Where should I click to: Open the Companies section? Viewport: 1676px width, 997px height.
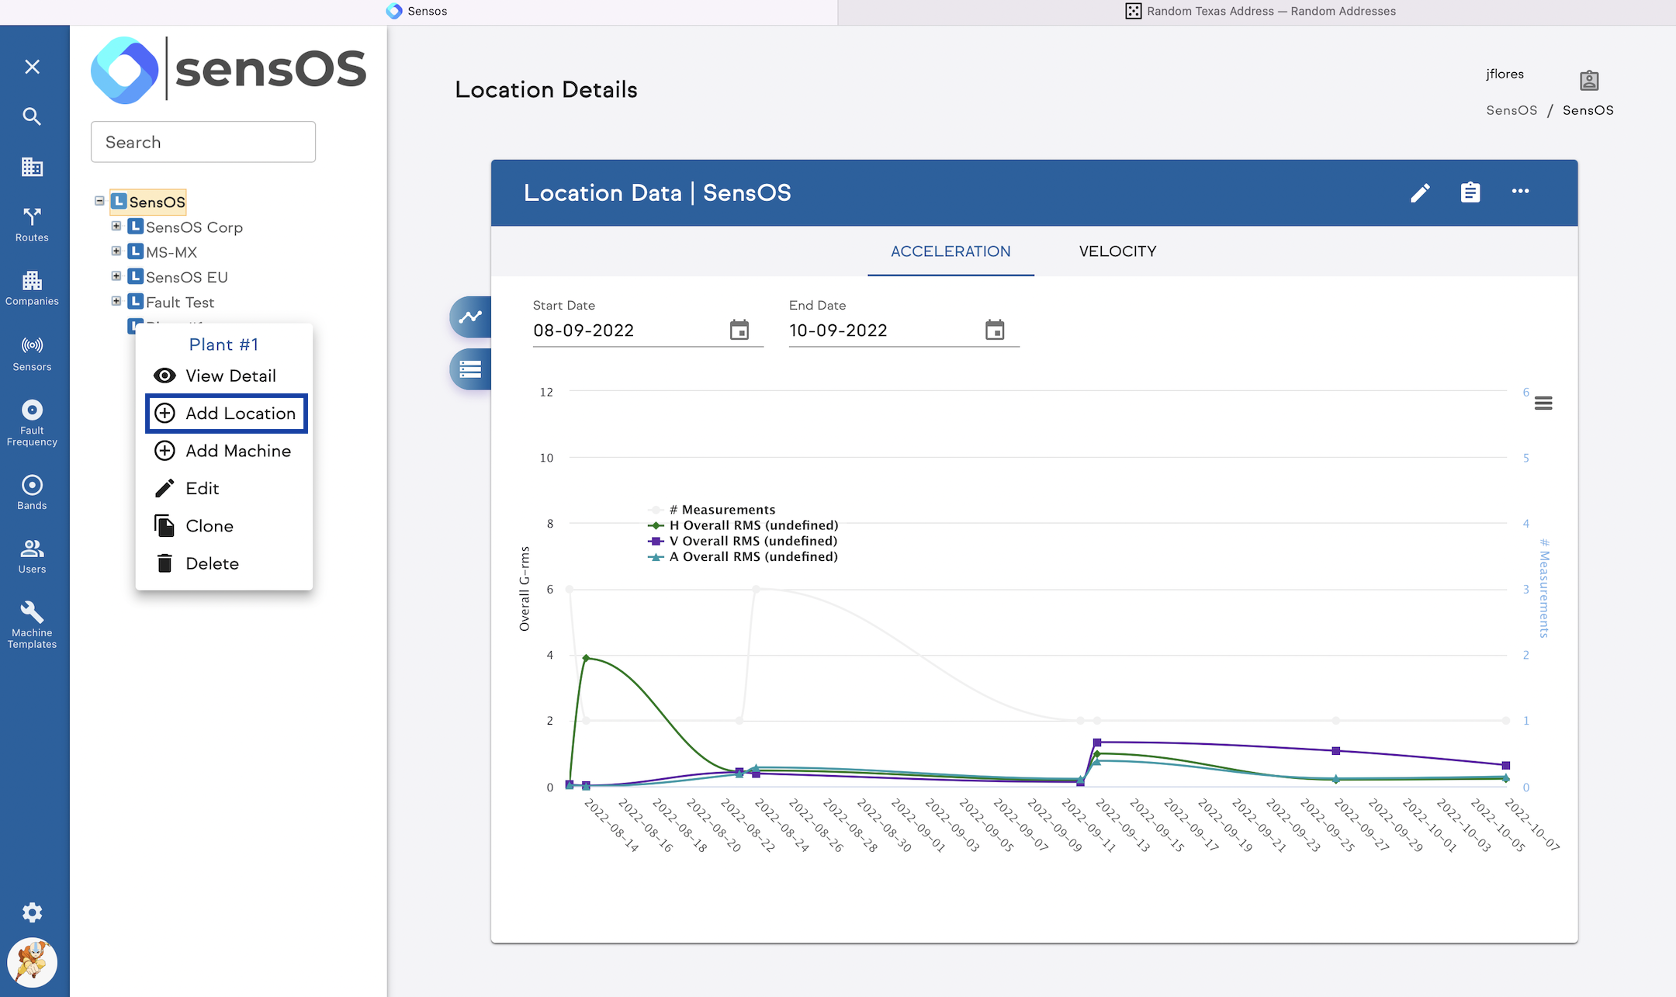pyautogui.click(x=32, y=288)
